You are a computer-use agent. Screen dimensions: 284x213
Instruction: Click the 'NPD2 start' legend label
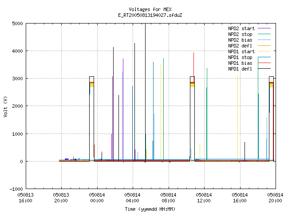pyautogui.click(x=241, y=28)
